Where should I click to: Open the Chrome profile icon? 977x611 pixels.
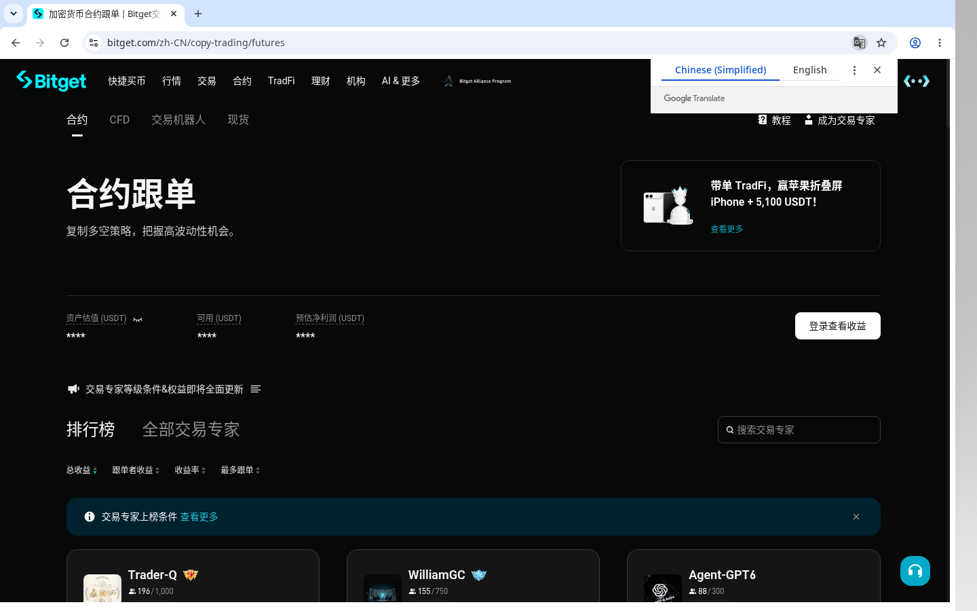915,43
